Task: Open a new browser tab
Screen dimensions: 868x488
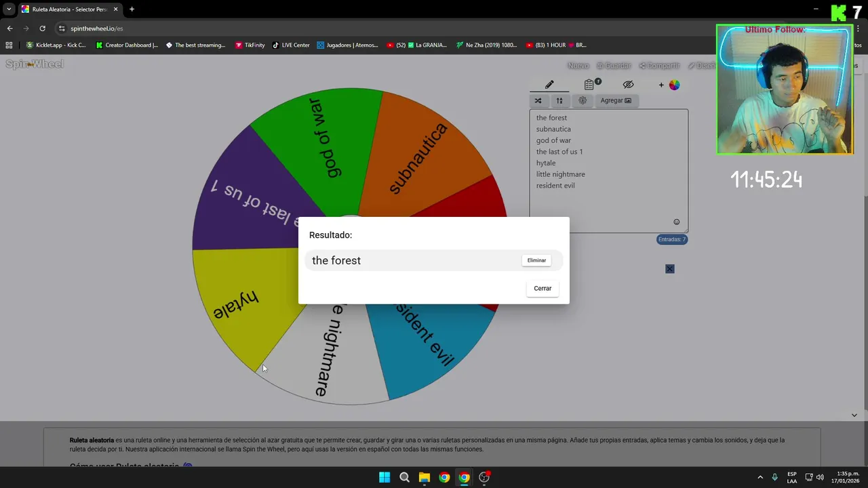Action: pos(132,9)
